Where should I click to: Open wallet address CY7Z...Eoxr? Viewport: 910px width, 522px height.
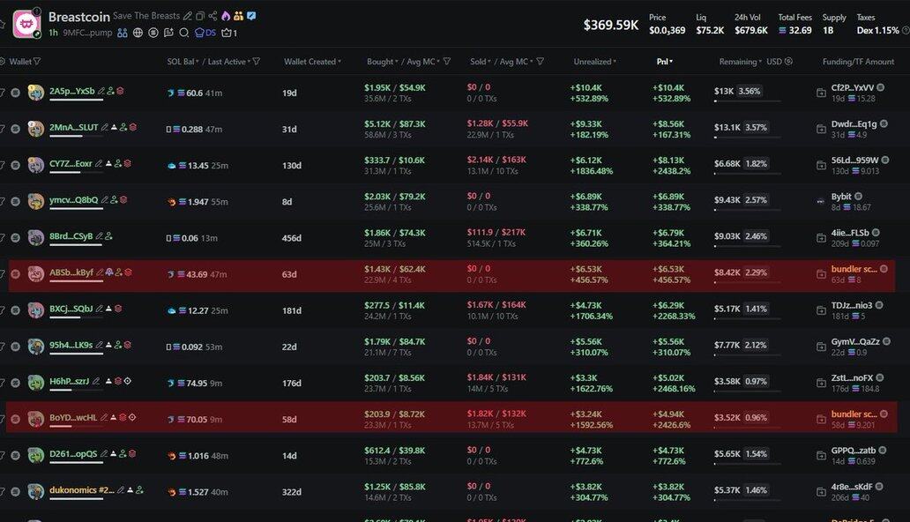pyautogui.click(x=71, y=163)
